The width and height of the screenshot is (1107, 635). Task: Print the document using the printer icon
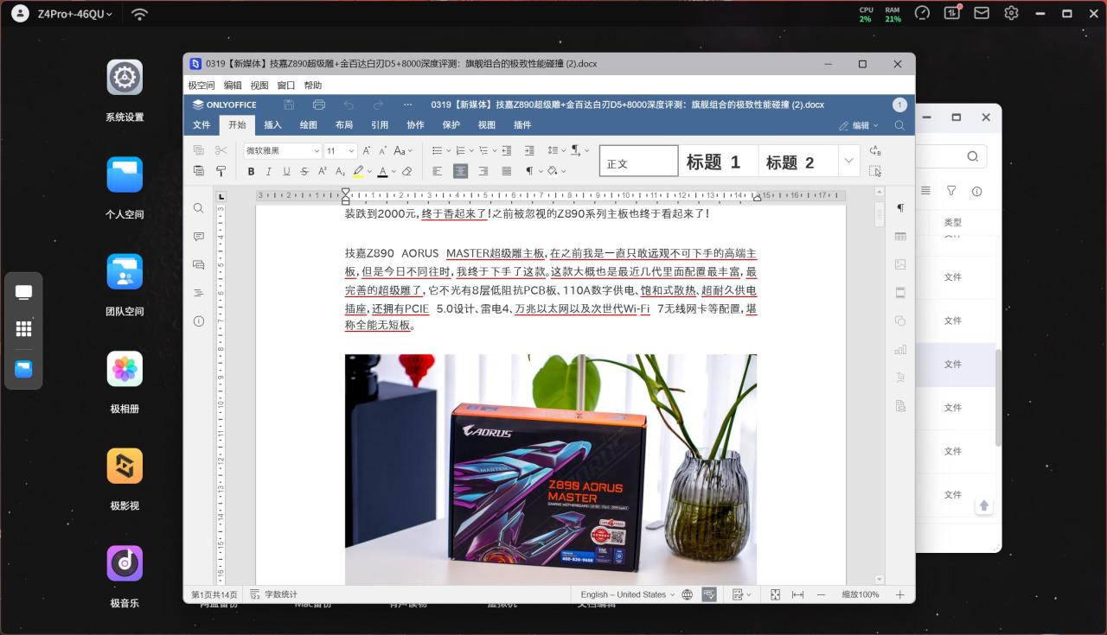318,105
